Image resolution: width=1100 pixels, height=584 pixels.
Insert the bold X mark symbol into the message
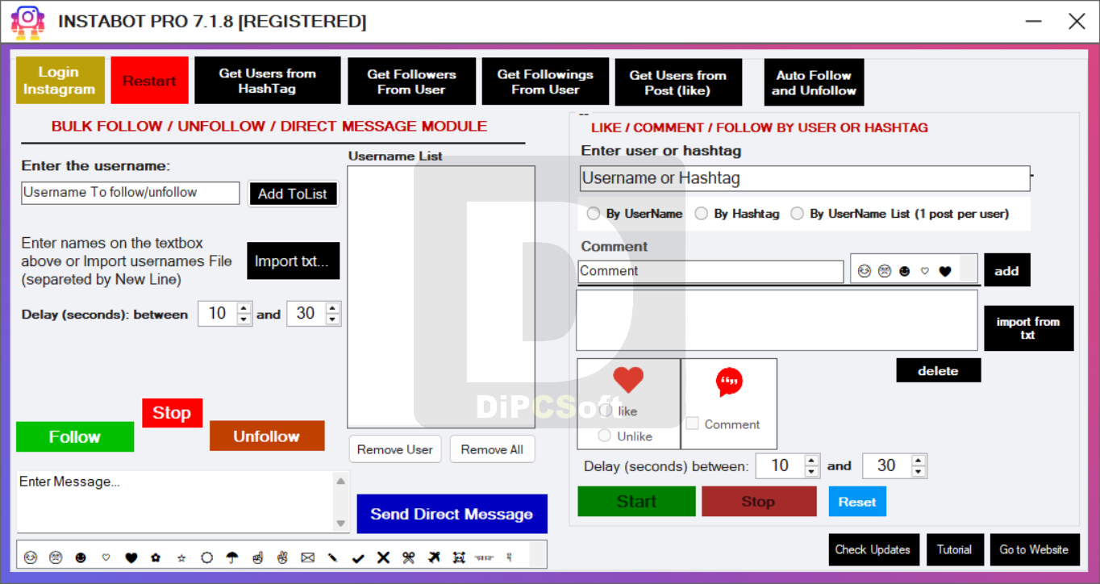383,557
